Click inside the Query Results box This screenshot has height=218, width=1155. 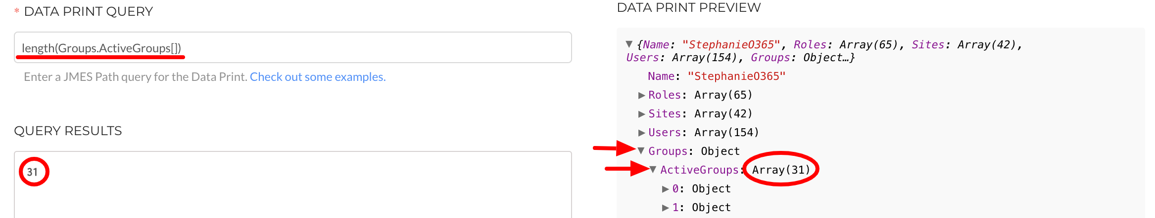click(292, 184)
